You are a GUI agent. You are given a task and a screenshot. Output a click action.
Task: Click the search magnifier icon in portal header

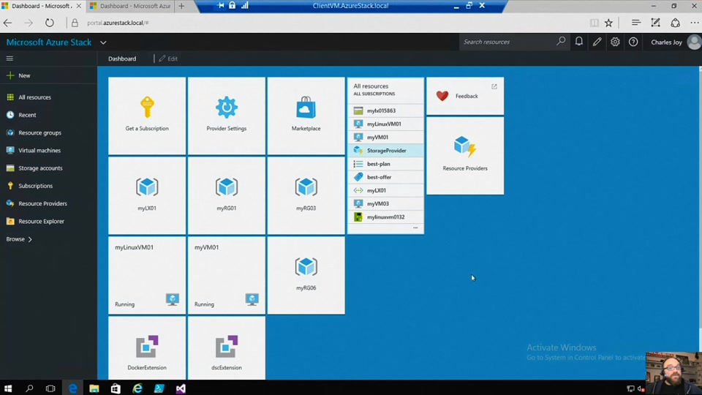pos(561,42)
